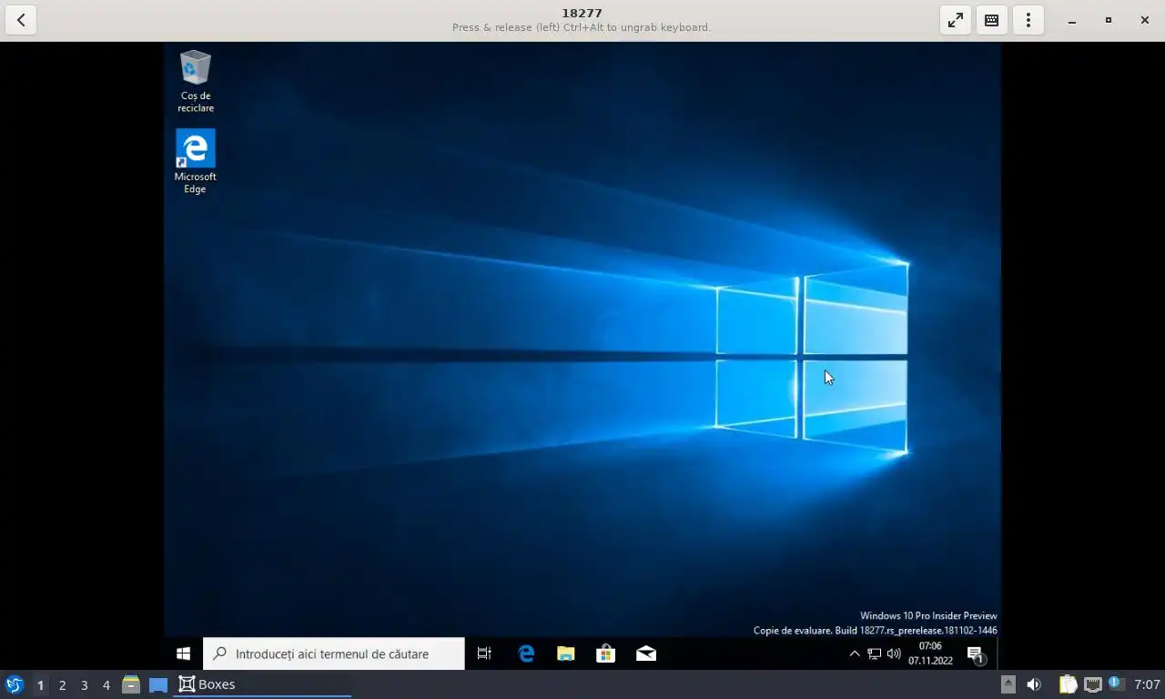The image size is (1165, 699).
Task: Open Windows Task View
Action: click(x=484, y=653)
